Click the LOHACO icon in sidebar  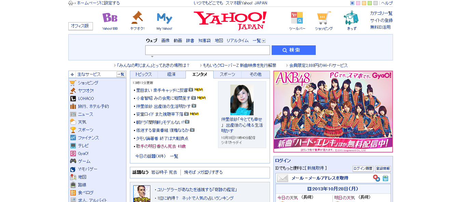coord(73,99)
